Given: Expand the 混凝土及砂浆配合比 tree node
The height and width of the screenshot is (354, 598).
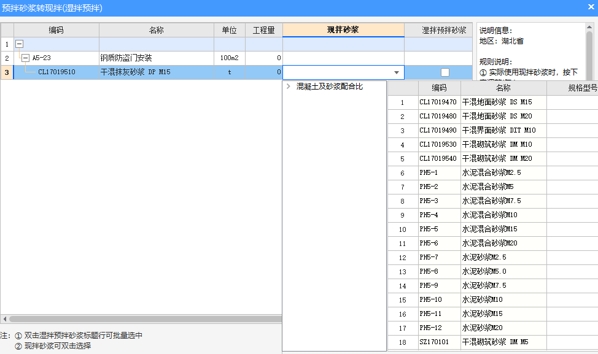Looking at the screenshot, I should (x=289, y=87).
